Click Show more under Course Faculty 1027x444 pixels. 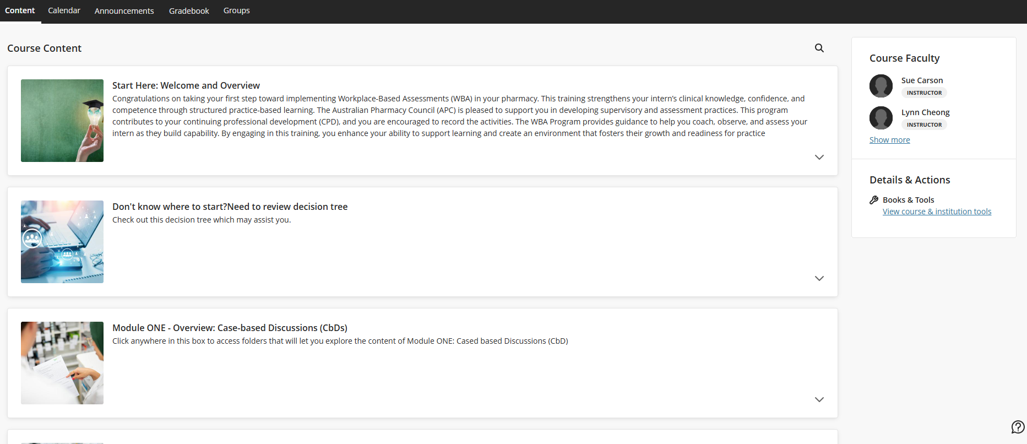[889, 140]
